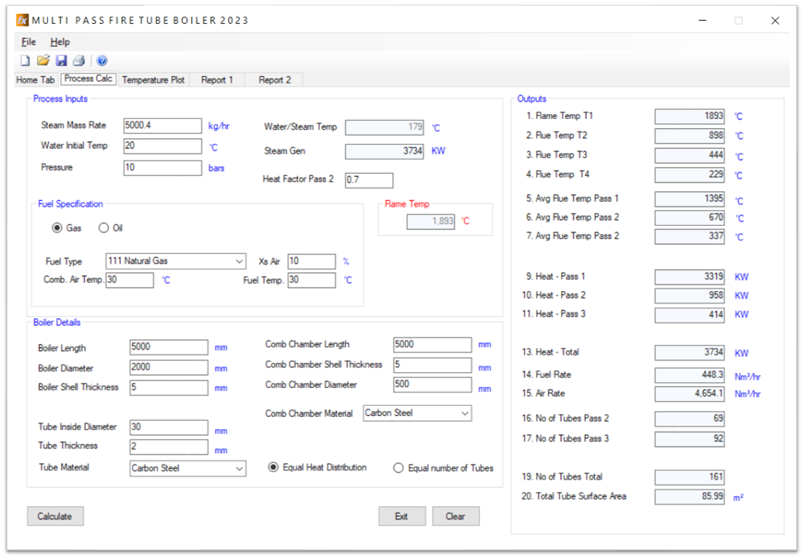The width and height of the screenshot is (804, 559).
Task: Open the Comb Chamber Material dropdown
Action: (417, 413)
